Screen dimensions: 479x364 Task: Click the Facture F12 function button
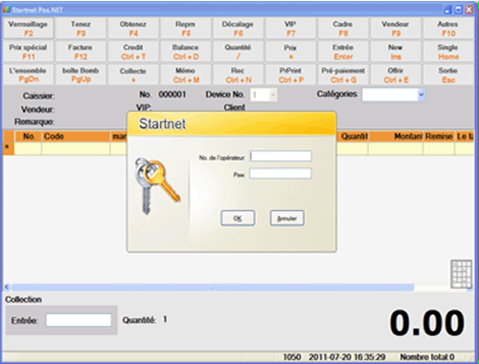tap(80, 52)
